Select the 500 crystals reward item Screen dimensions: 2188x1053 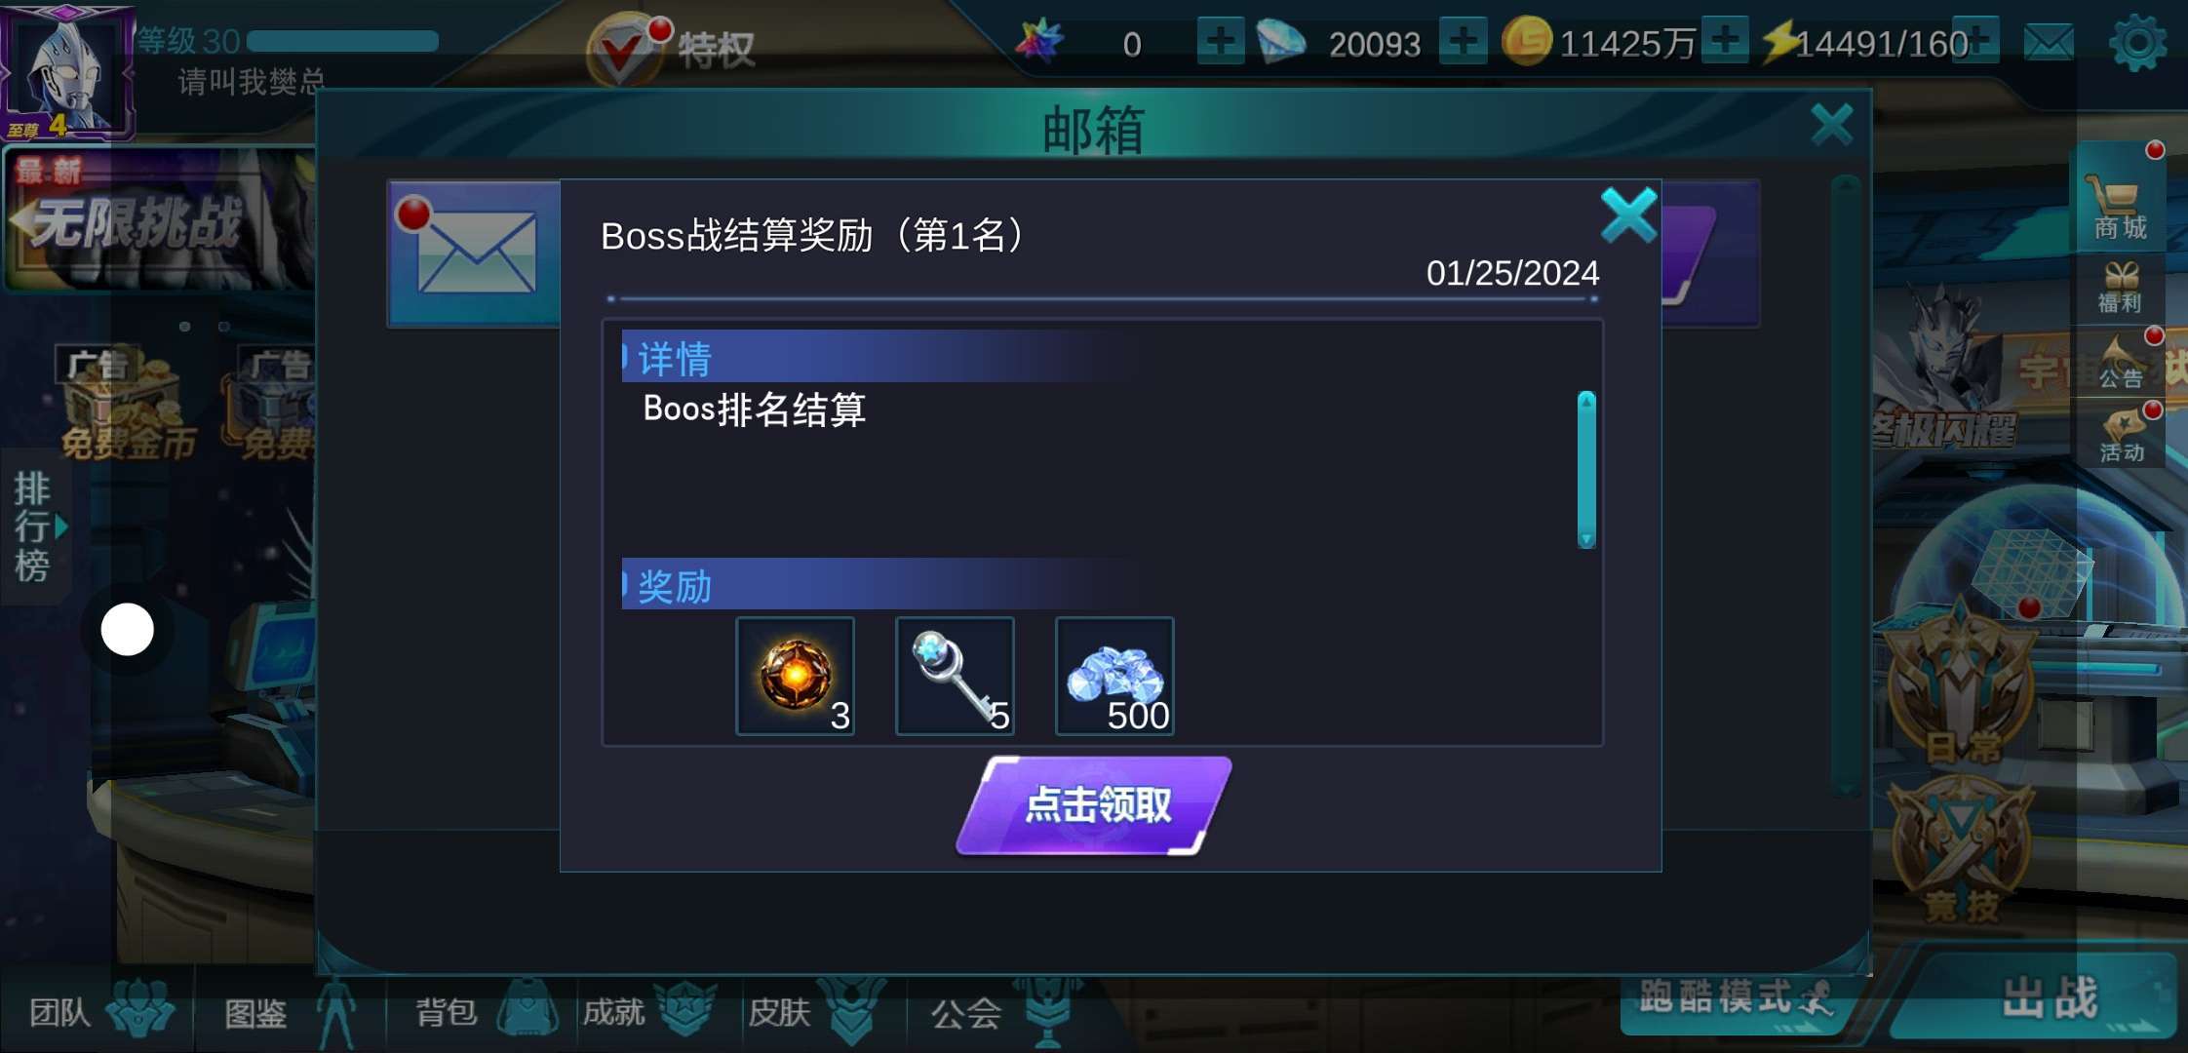coord(1114,677)
